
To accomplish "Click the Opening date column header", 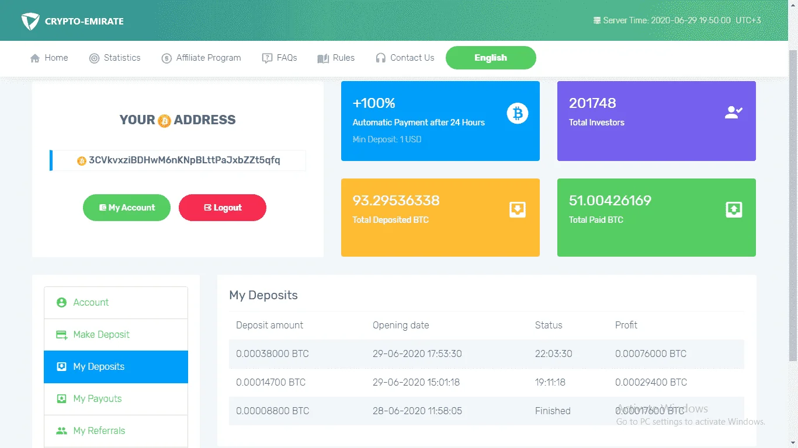I will click(401, 325).
